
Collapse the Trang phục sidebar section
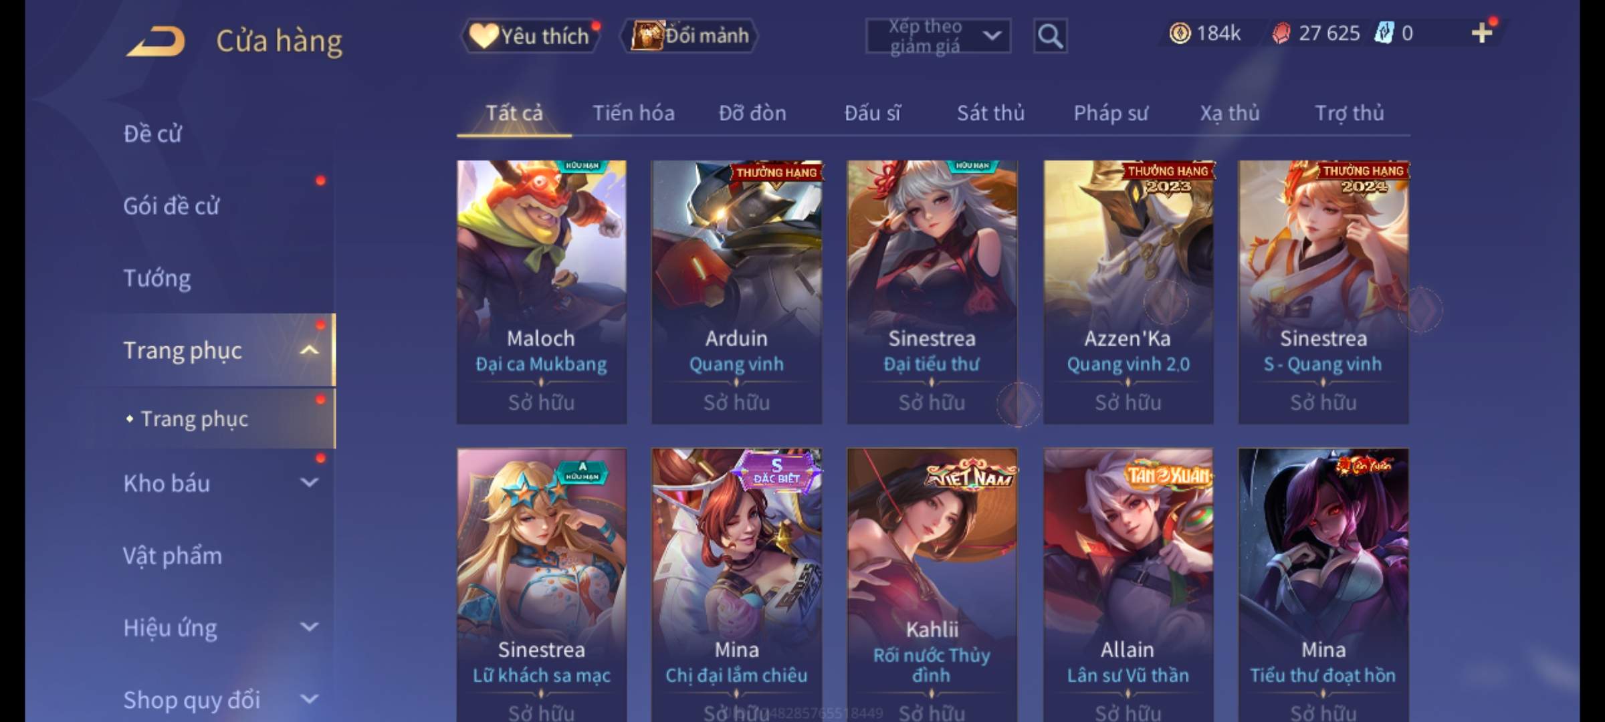(x=309, y=350)
